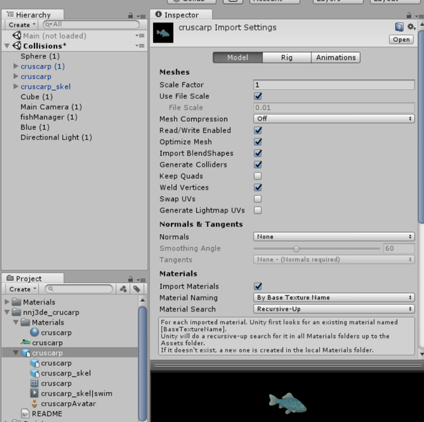Open the Mesh Compression dropdown
This screenshot has height=422, width=424.
click(x=334, y=119)
